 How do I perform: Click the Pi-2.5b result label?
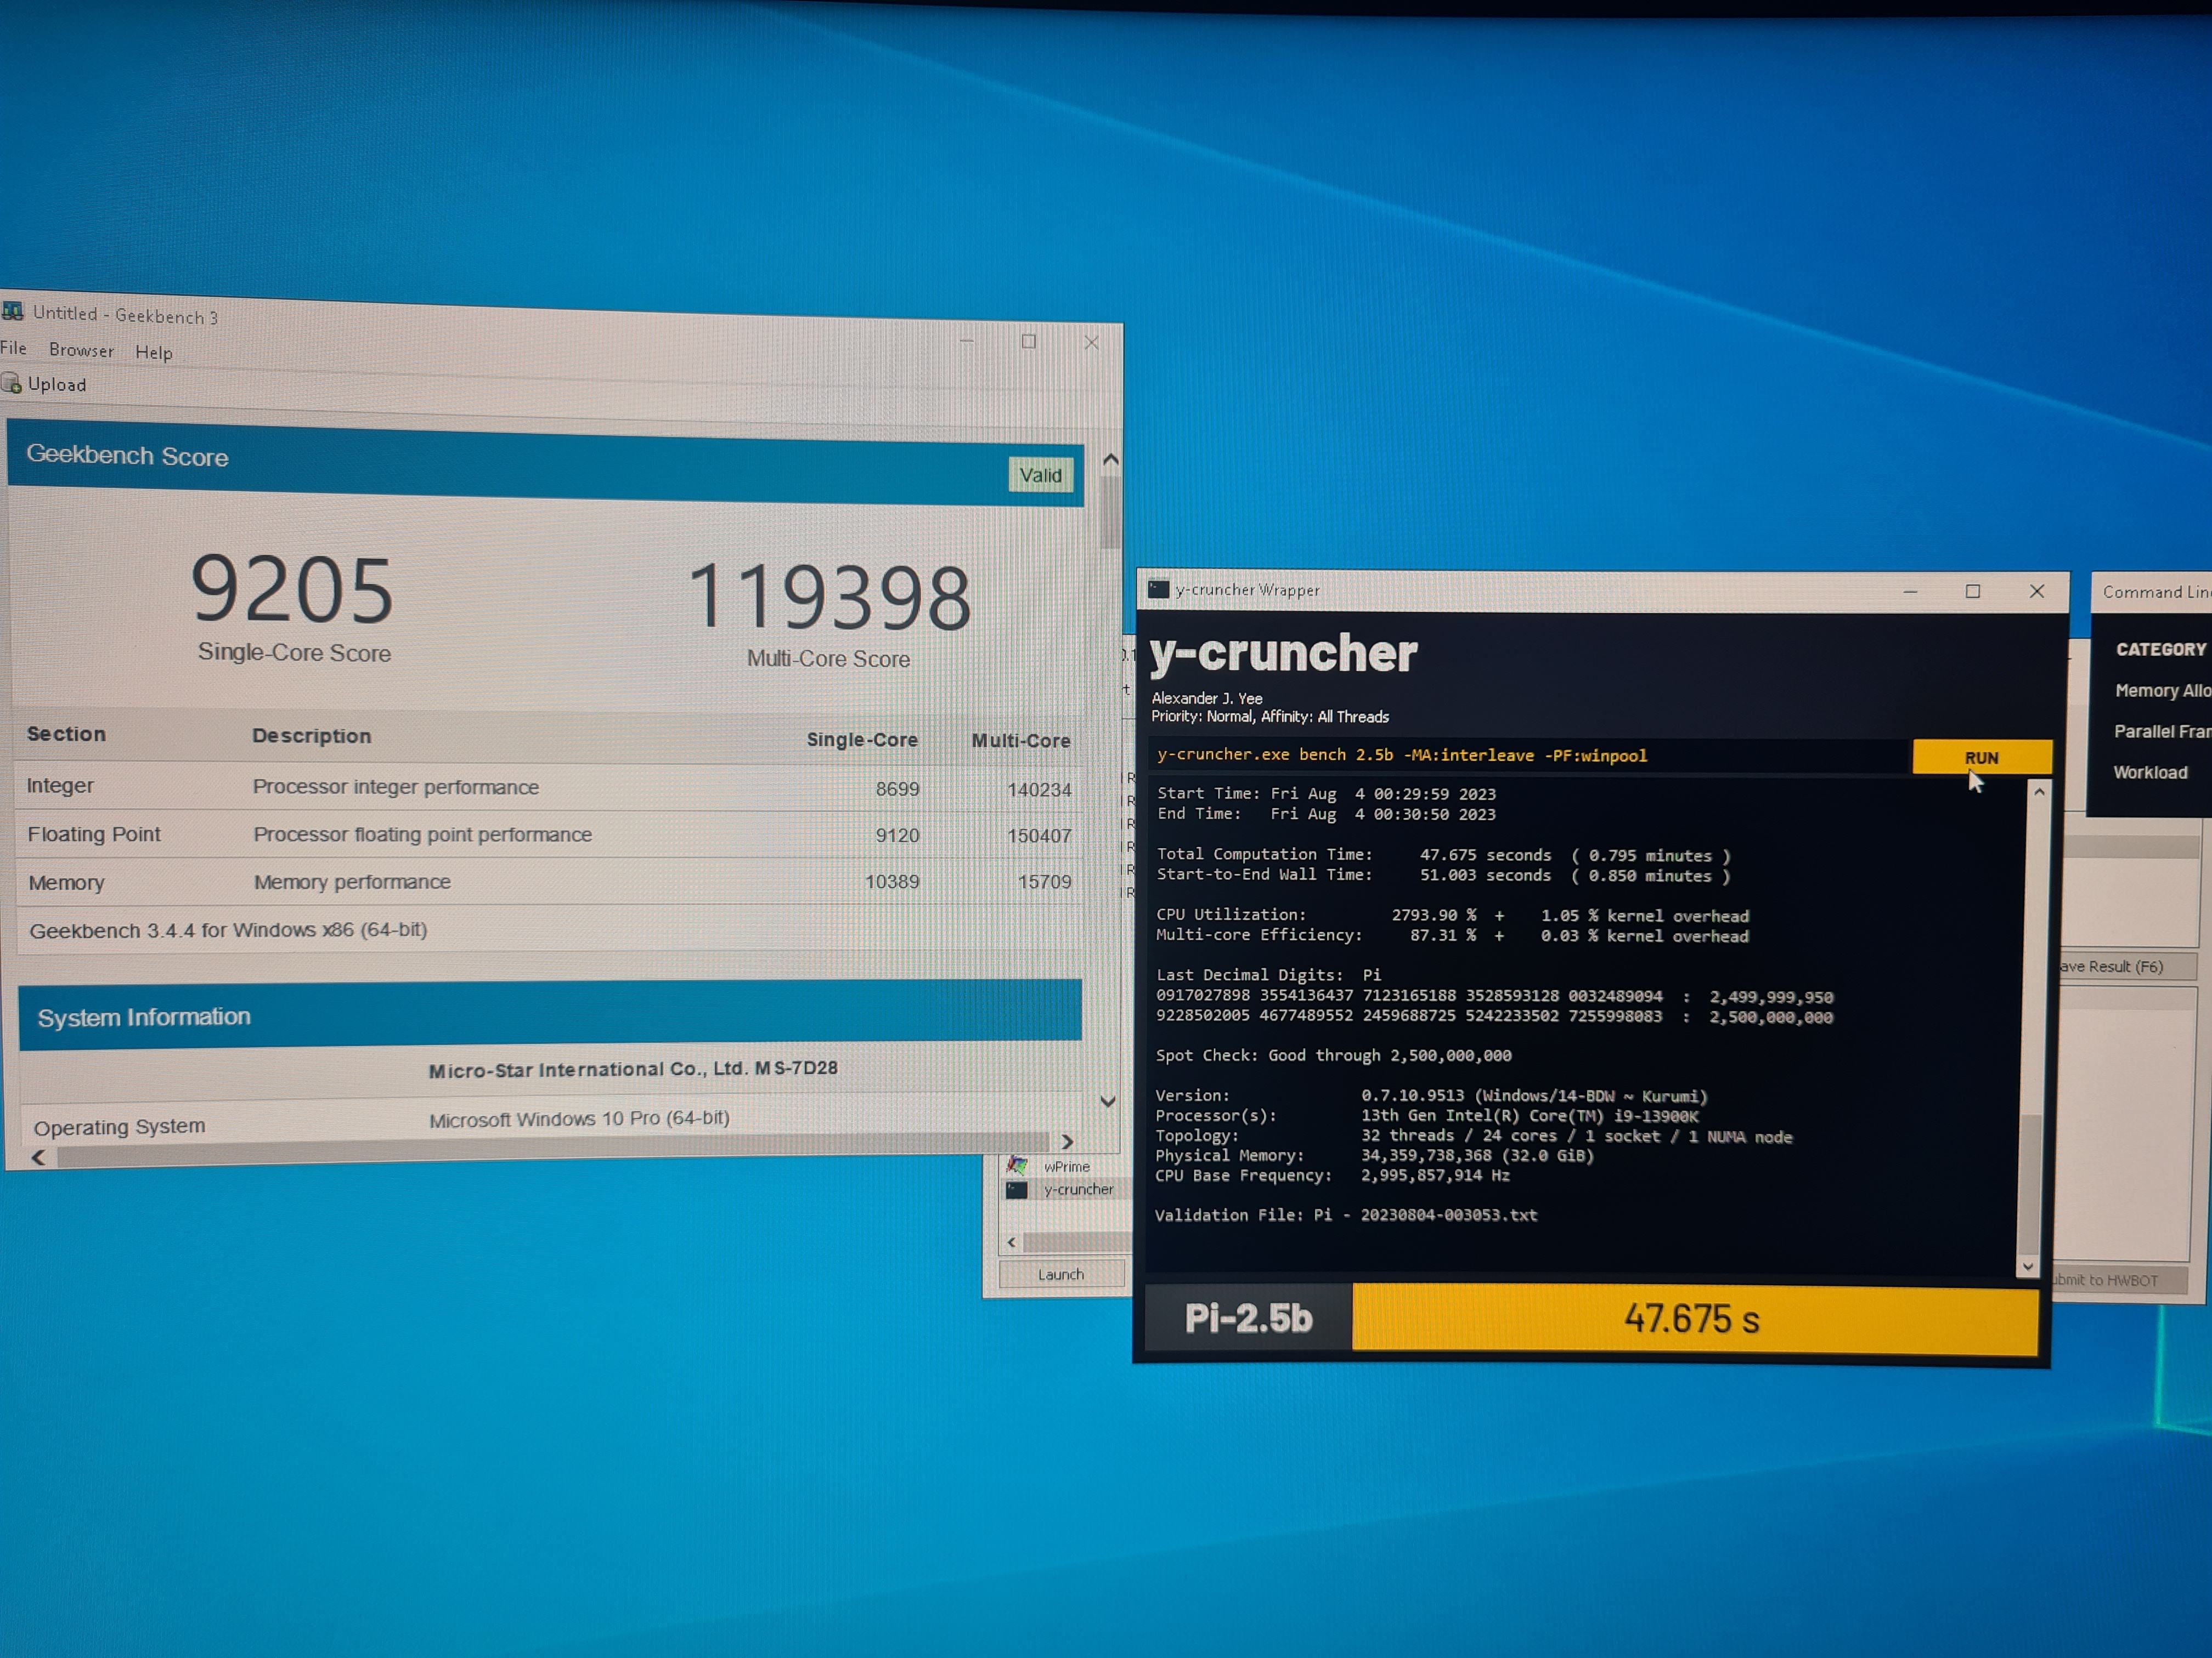[1248, 1317]
